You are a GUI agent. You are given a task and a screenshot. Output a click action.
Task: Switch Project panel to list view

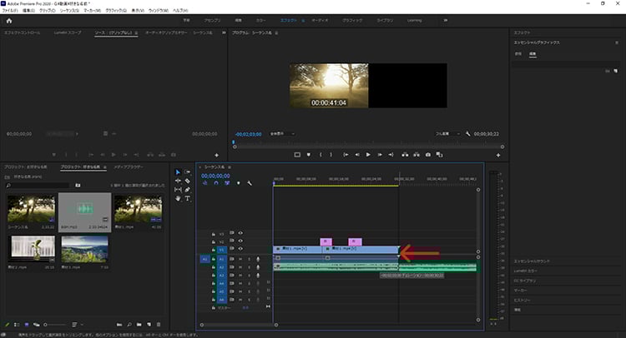click(x=17, y=325)
